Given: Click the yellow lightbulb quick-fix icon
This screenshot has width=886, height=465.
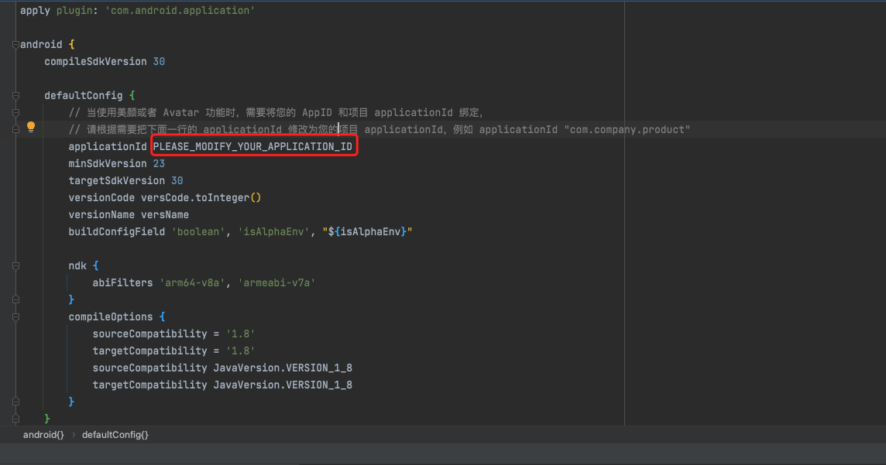Looking at the screenshot, I should tap(31, 127).
